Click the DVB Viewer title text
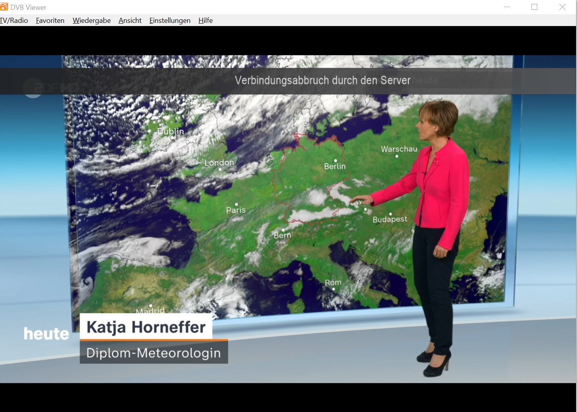The width and height of the screenshot is (578, 412). point(28,7)
